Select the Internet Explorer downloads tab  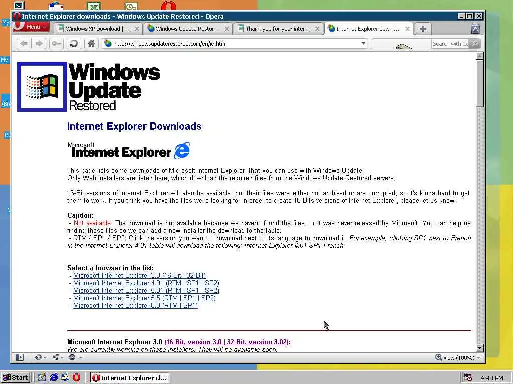coord(368,29)
